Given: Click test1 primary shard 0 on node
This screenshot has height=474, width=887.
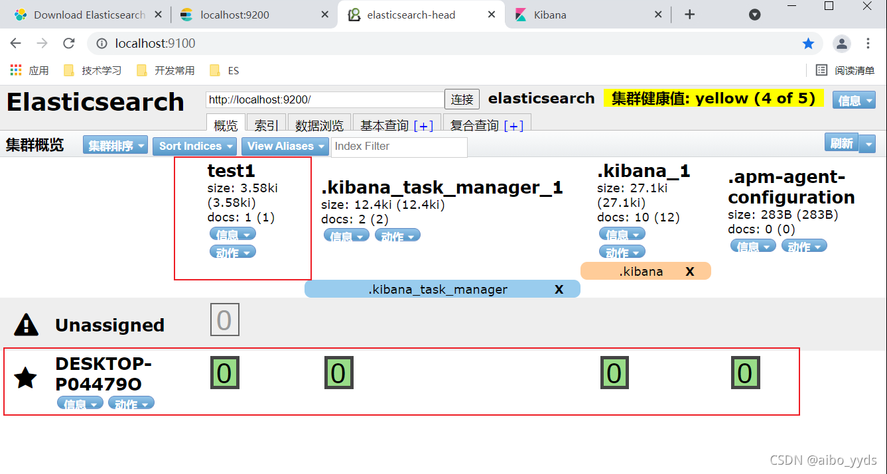Looking at the screenshot, I should [x=224, y=373].
